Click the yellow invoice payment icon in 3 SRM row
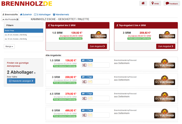 tap(90, 82)
